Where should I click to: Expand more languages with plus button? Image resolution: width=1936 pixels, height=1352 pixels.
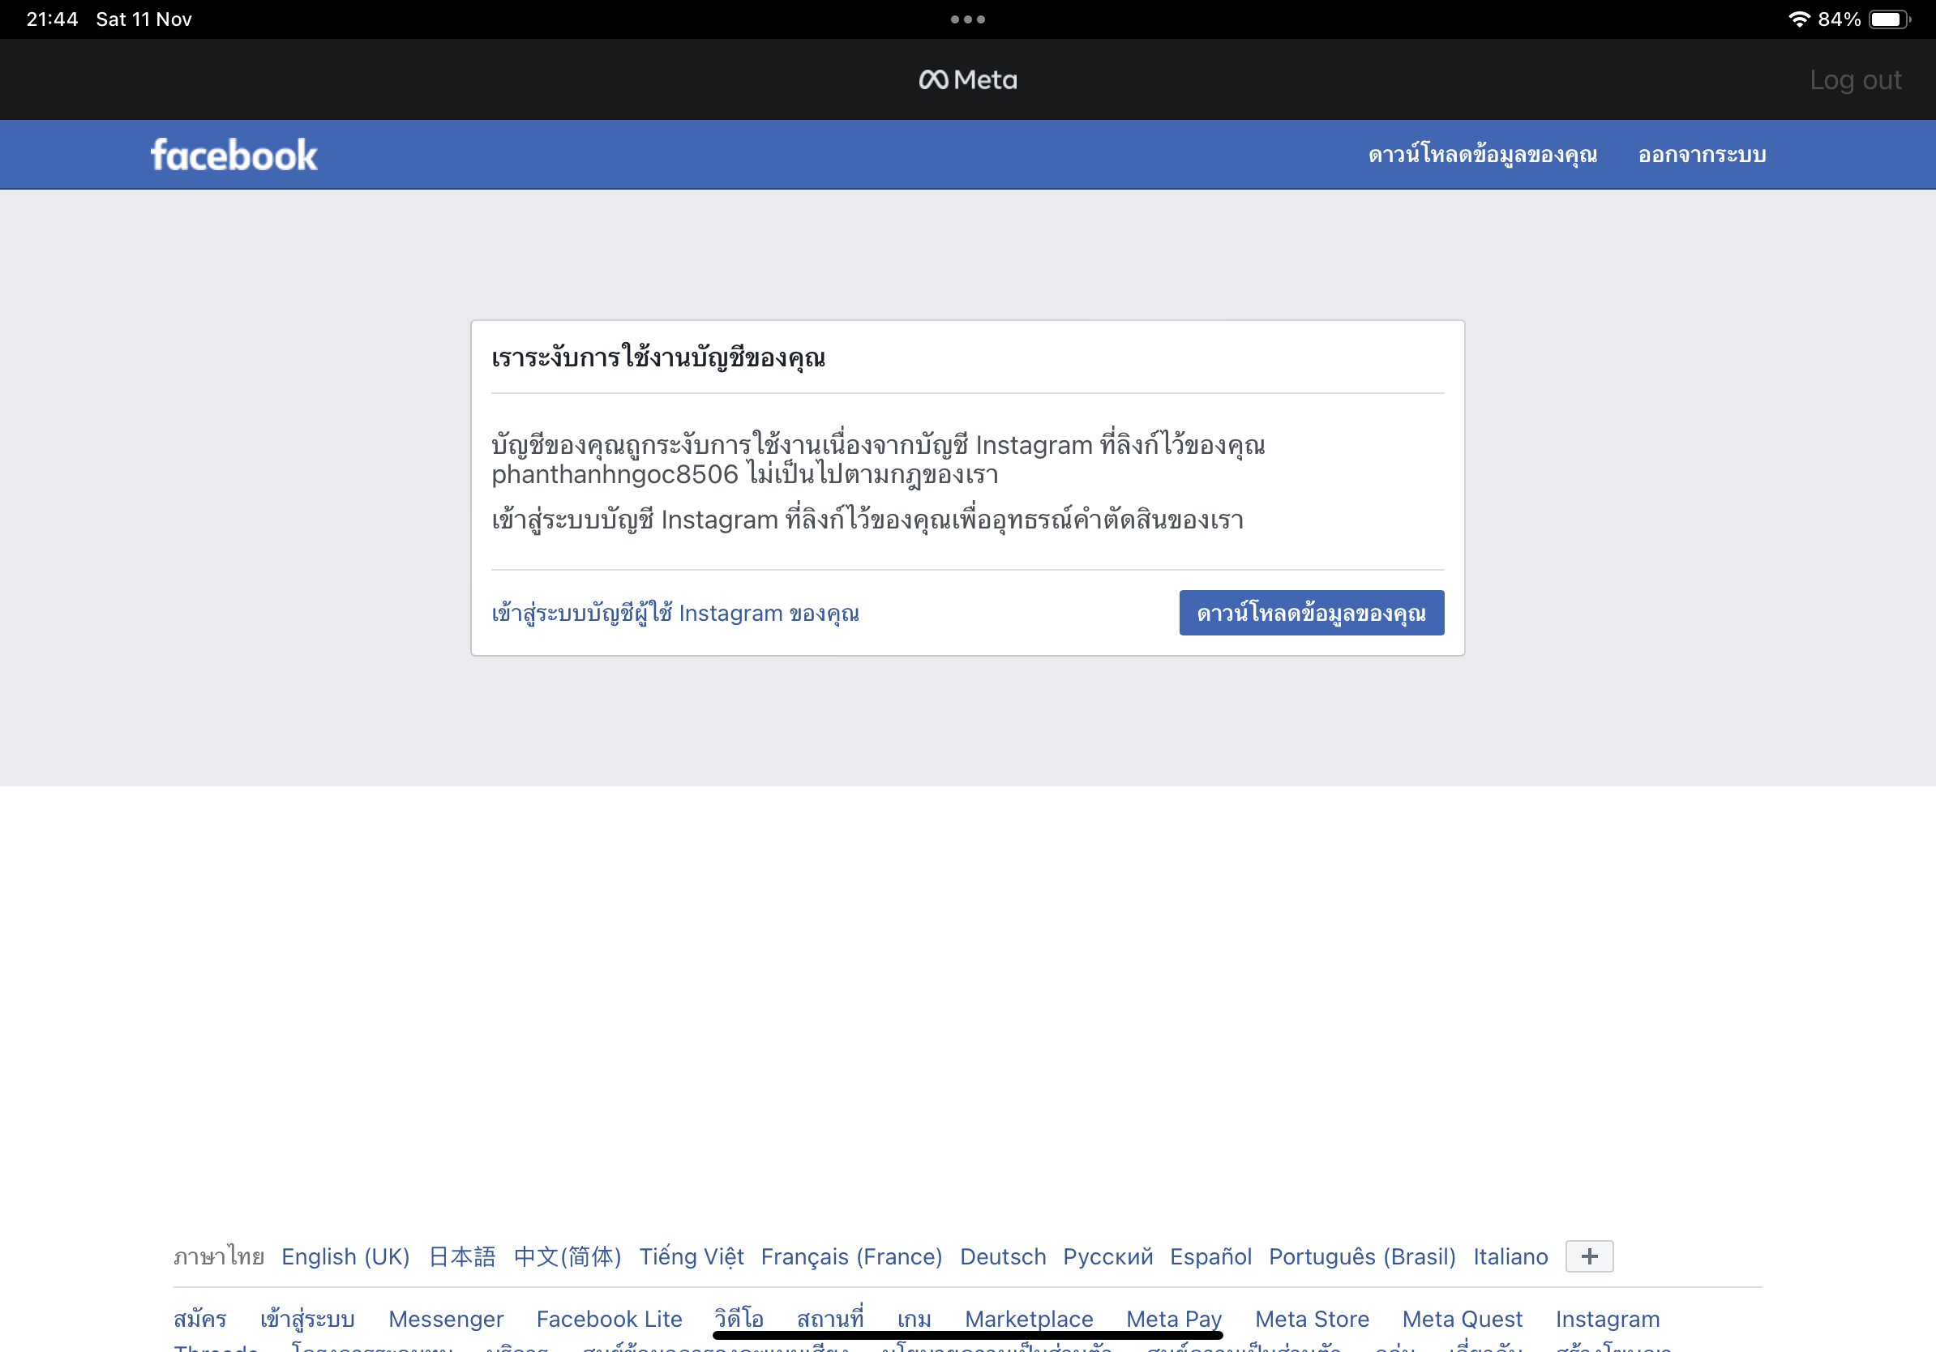tap(1590, 1256)
